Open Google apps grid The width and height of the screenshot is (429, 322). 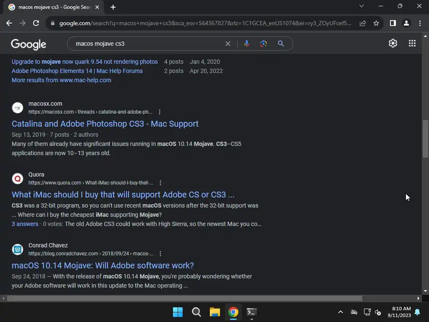412,43
